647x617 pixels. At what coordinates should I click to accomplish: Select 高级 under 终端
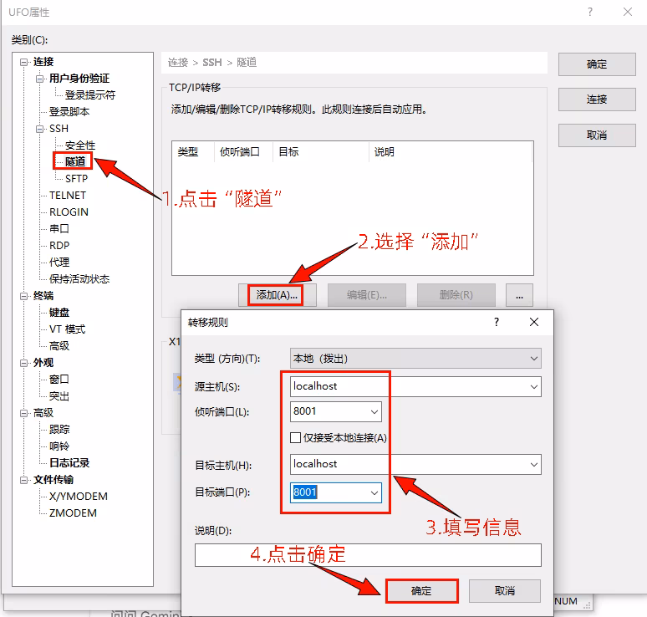pyautogui.click(x=59, y=346)
